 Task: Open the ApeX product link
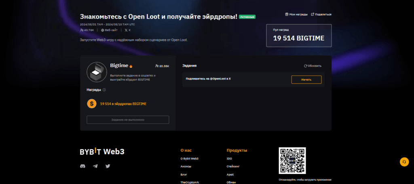pos(230,174)
